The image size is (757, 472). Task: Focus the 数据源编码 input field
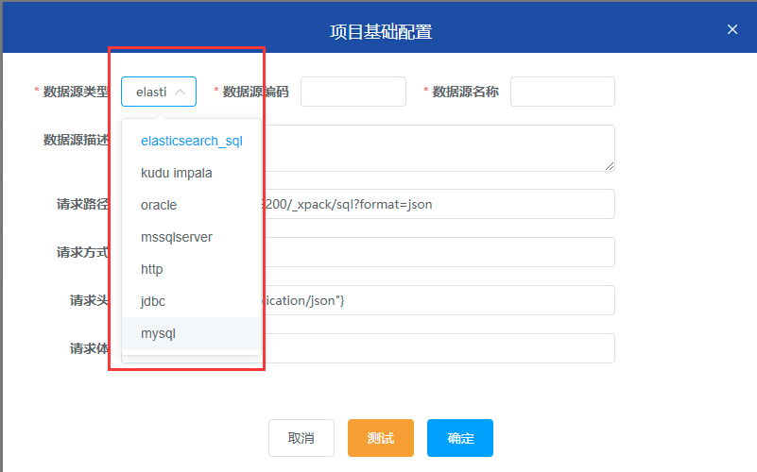click(353, 92)
